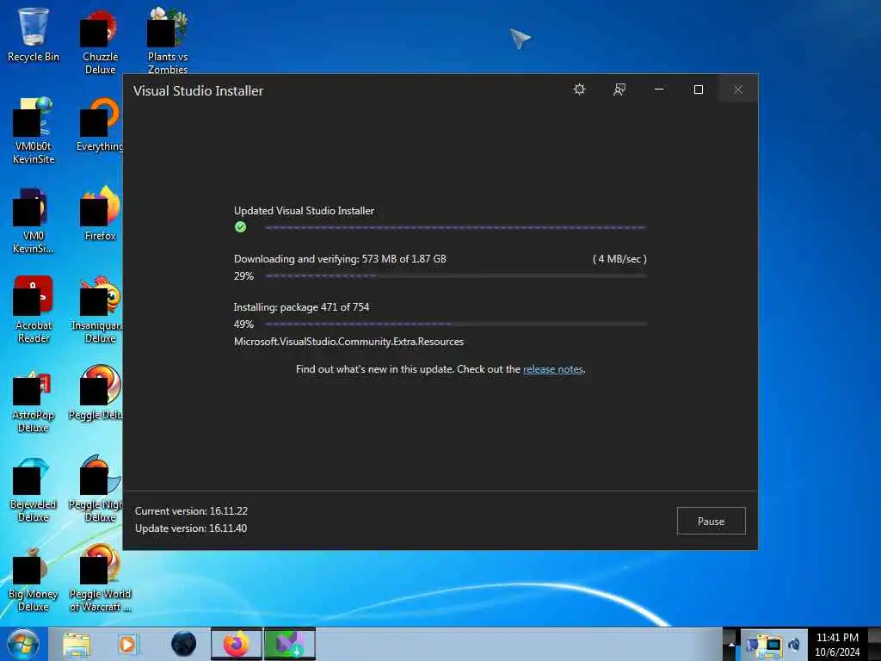Image resolution: width=881 pixels, height=661 pixels.
Task: Open the release notes link
Action: (553, 369)
